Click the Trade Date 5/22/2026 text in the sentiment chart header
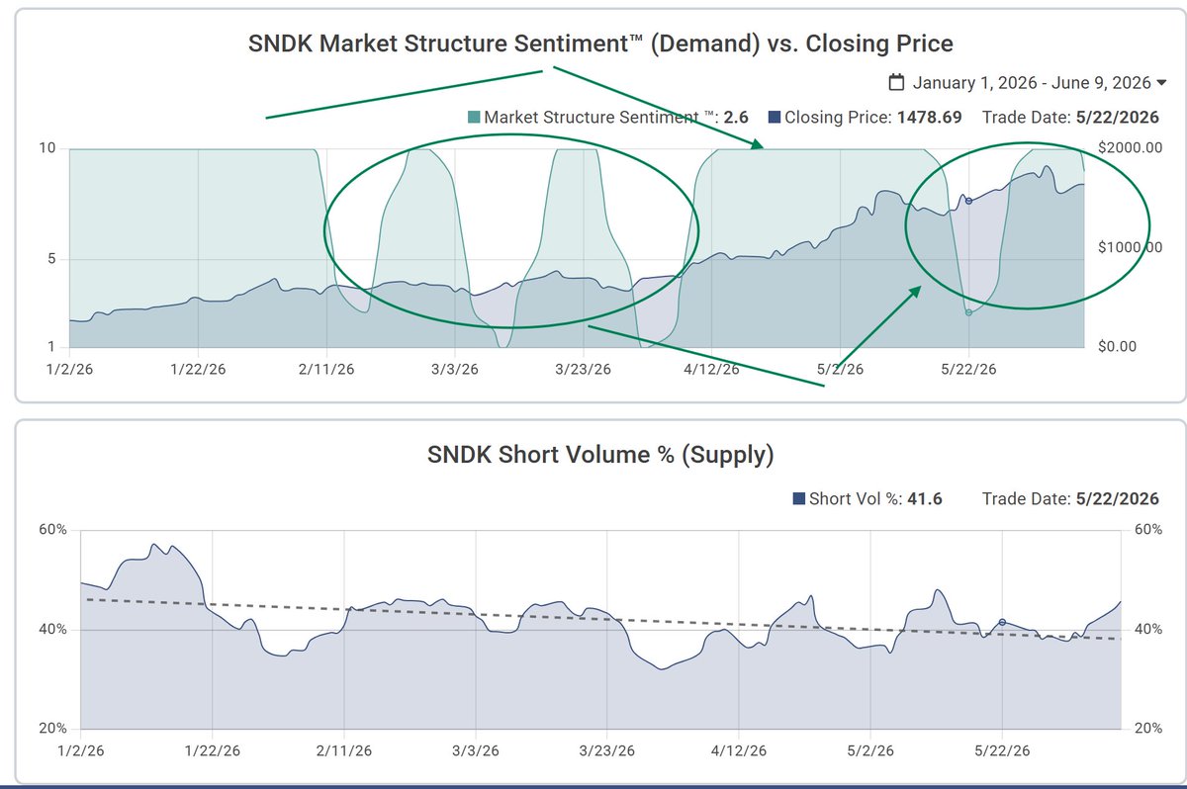Viewport: 1187px width, 789px height. (1071, 118)
